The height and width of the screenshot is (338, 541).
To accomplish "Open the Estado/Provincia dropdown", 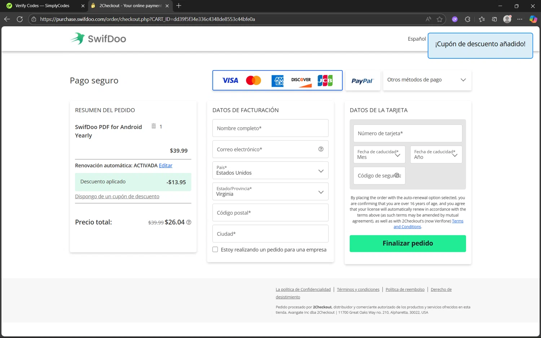I will tap(270, 192).
